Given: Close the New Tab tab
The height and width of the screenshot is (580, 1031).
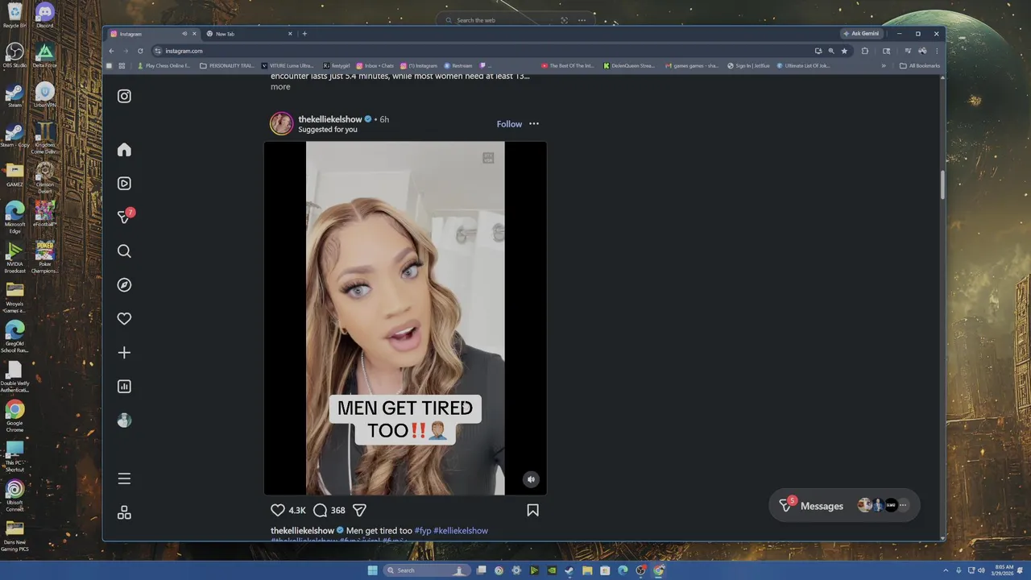Looking at the screenshot, I should coord(290,34).
